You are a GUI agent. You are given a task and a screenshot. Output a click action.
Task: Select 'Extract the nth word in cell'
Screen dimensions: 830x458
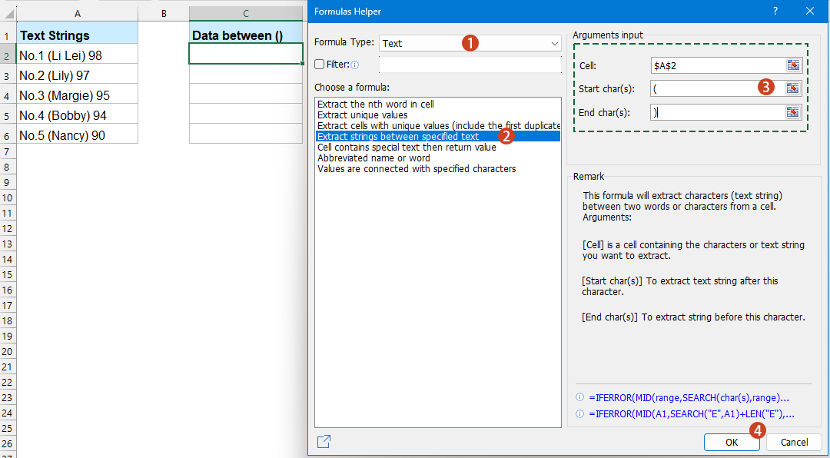380,104
